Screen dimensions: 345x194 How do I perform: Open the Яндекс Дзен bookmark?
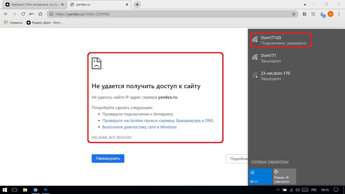pyautogui.click(x=45, y=22)
